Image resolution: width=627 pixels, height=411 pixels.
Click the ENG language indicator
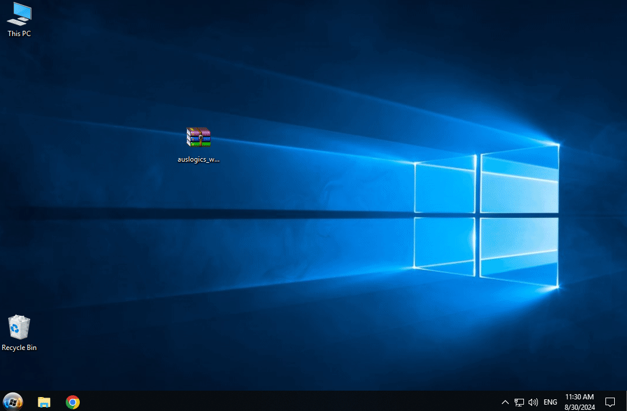click(550, 402)
